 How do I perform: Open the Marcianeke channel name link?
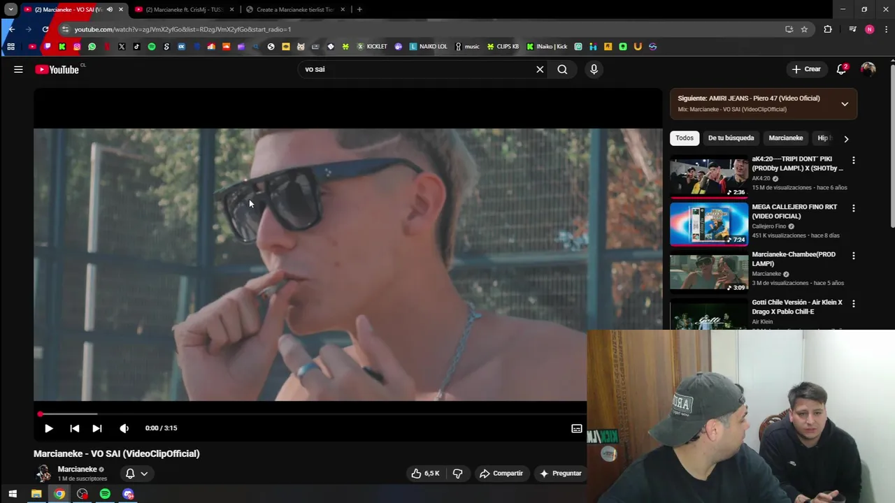(x=77, y=469)
